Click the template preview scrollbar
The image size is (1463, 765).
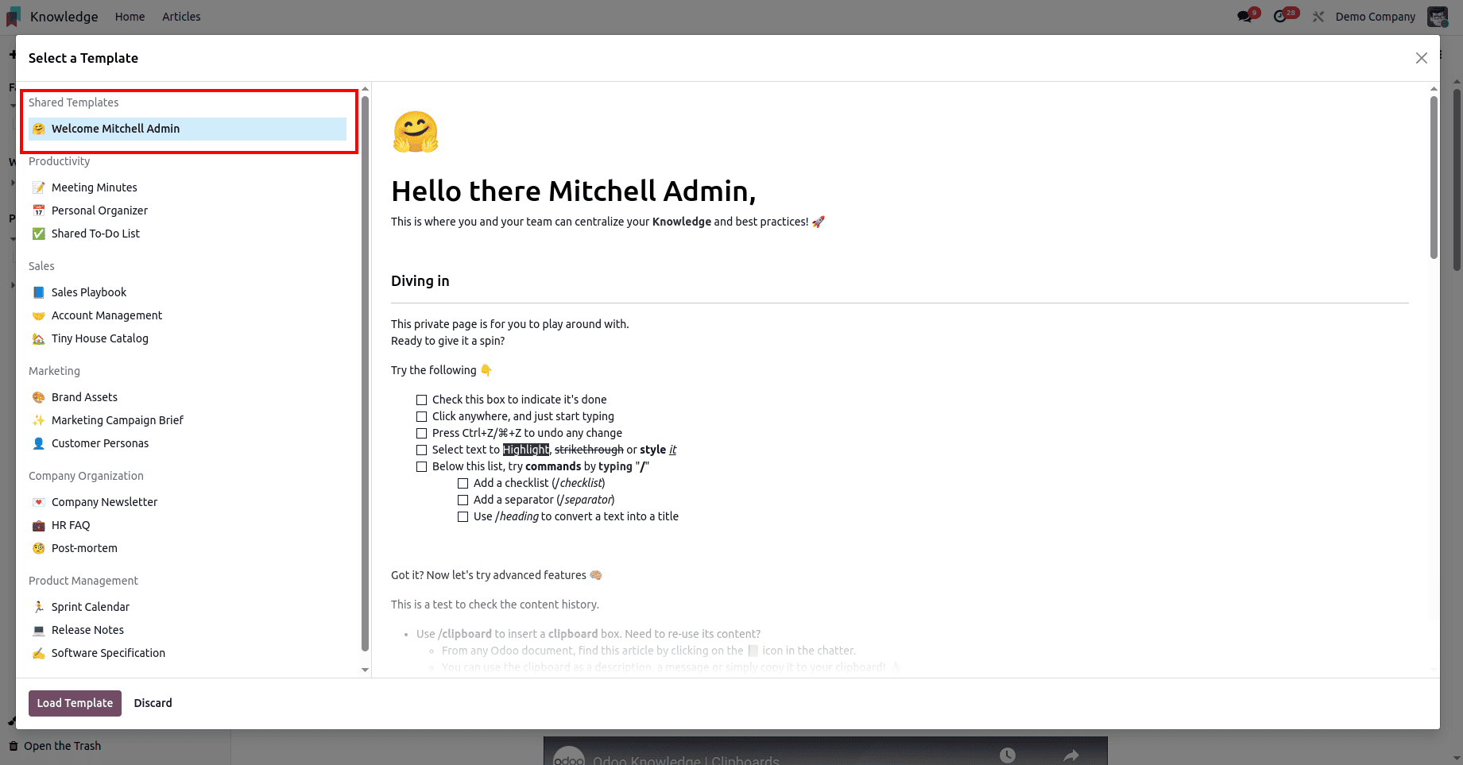point(1434,177)
